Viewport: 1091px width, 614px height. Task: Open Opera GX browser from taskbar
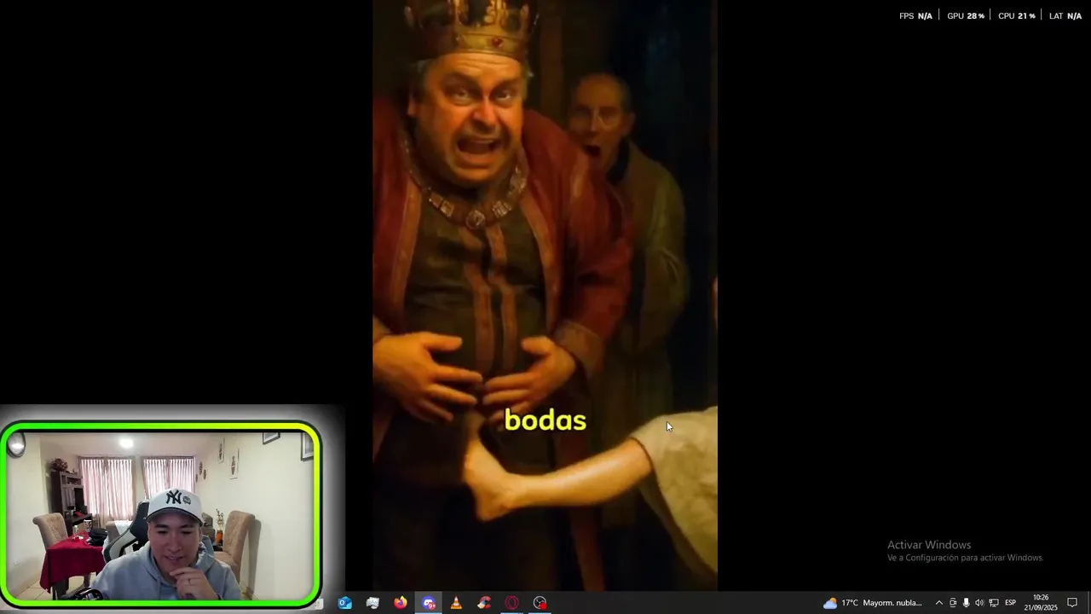[x=512, y=603]
